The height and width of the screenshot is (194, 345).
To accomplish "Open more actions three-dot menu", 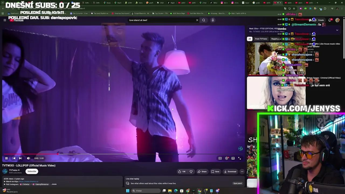I will pos(242,172).
